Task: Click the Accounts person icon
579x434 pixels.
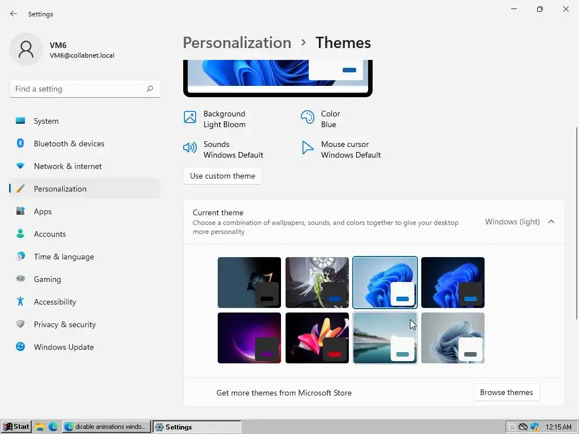Action: pyautogui.click(x=20, y=233)
